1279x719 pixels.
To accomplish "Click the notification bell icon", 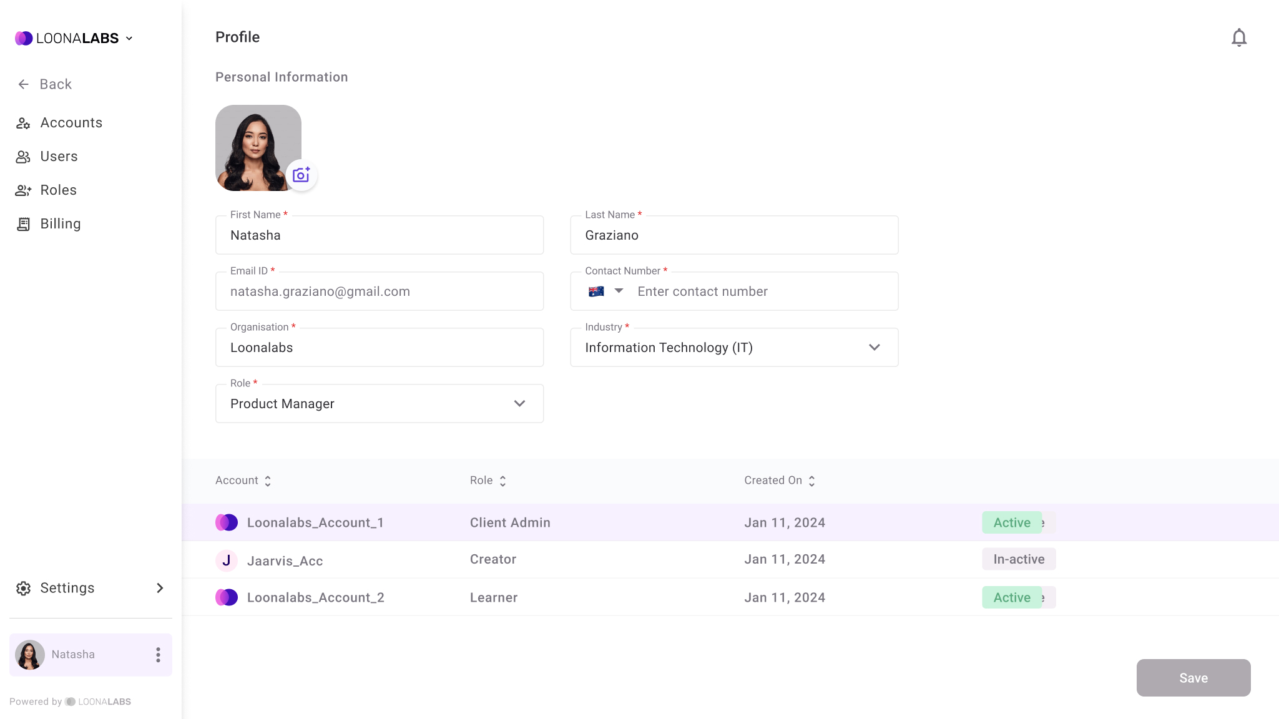I will [1238, 37].
